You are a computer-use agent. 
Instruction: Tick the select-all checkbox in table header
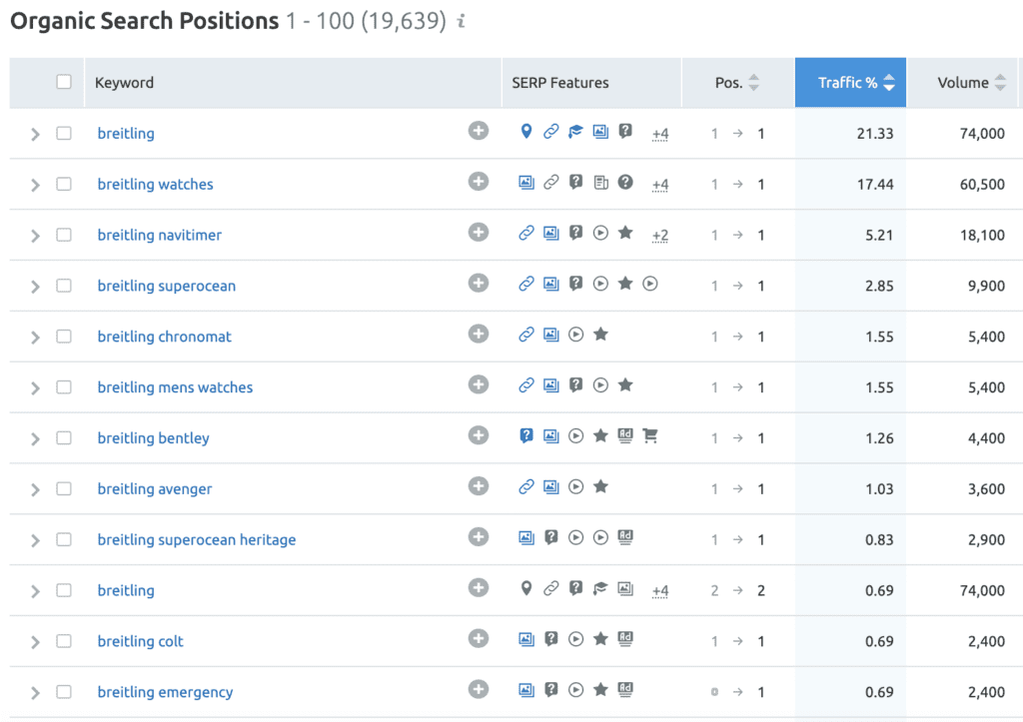click(x=64, y=82)
